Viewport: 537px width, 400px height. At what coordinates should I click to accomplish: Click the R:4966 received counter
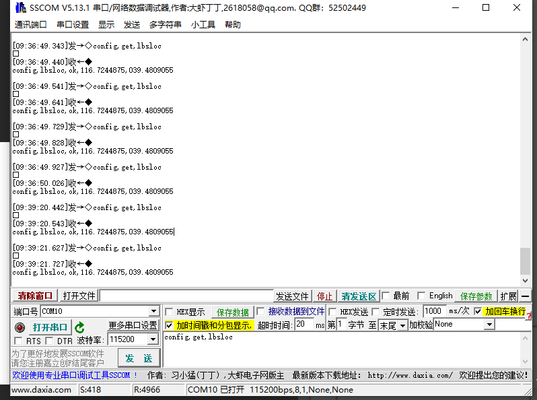147,390
